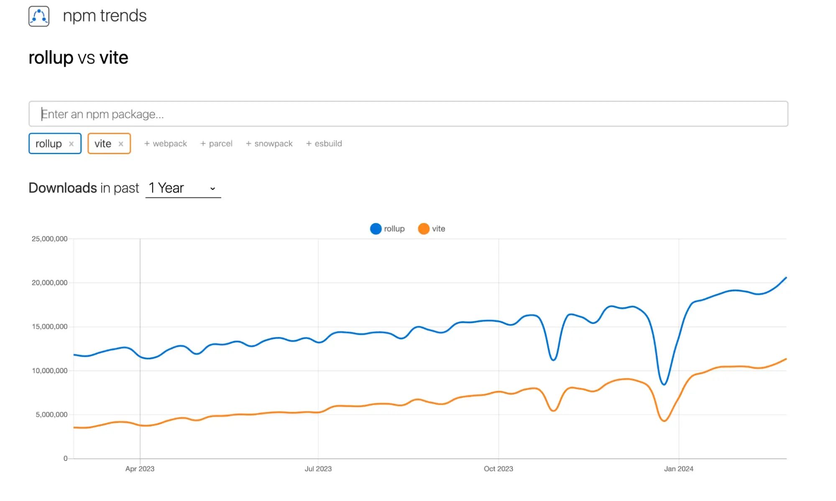This screenshot has height=501, width=836.
Task: Click the Jul 2023 x-axis label
Action: pos(318,469)
